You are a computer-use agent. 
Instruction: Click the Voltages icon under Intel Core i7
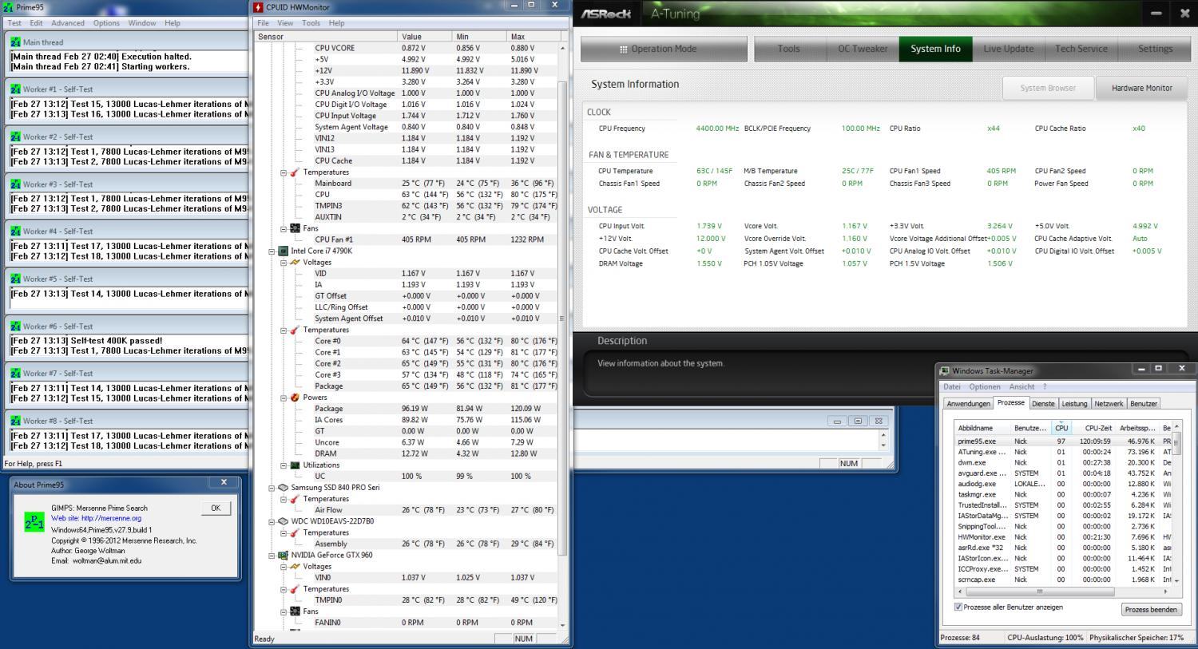click(295, 263)
